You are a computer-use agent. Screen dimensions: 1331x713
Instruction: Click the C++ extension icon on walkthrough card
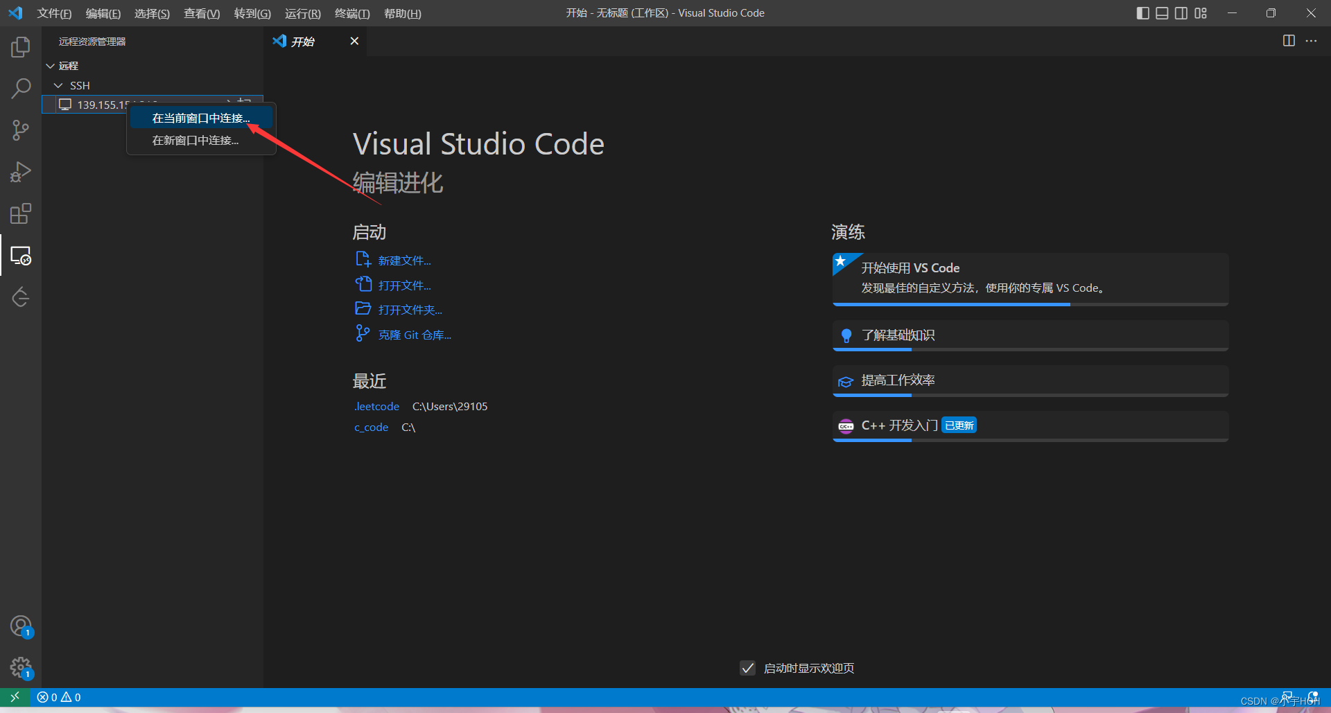pos(846,426)
